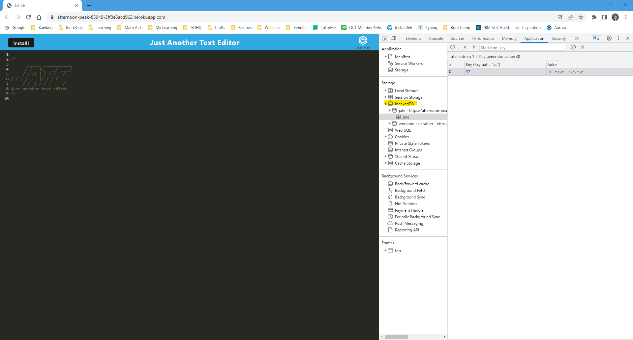This screenshot has width=633, height=340.
Task: Expand the record value {text: '\n/*\n'}
Action: click(551, 72)
